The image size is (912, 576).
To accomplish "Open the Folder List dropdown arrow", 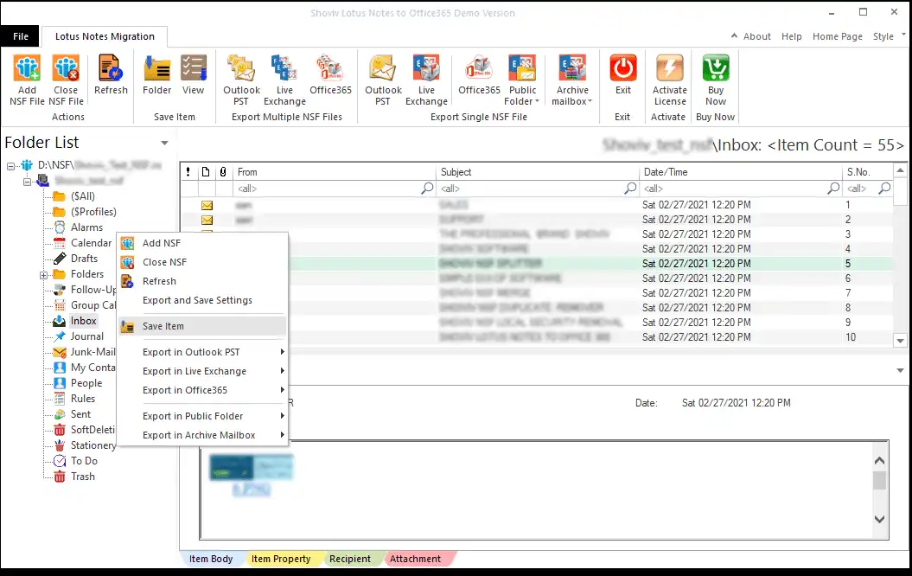I will point(164,143).
